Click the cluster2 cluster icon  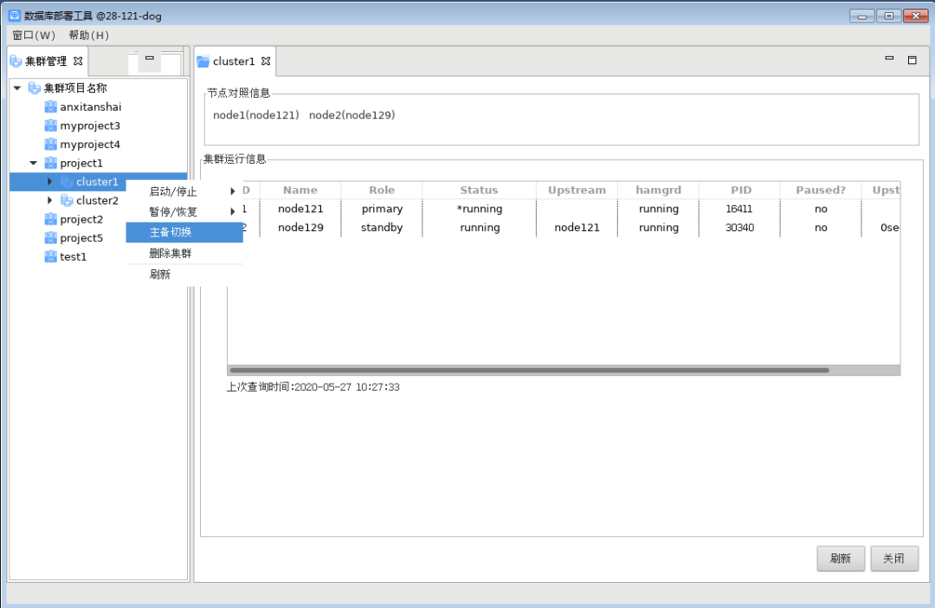click(x=67, y=201)
